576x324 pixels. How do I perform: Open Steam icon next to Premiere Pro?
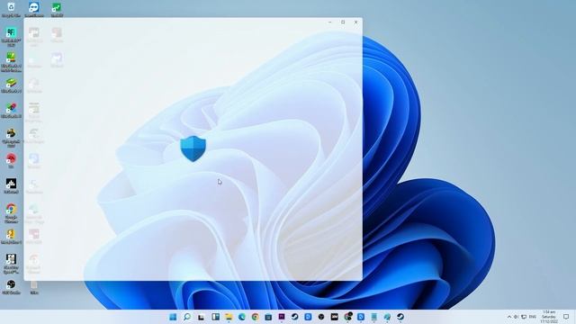coord(294,317)
